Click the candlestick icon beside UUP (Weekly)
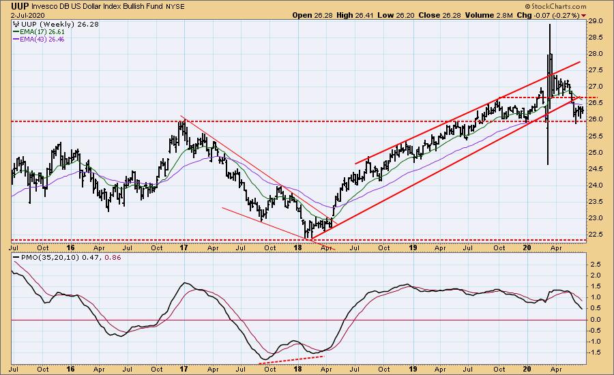Viewport: 614px width, 375px height. click(16, 24)
